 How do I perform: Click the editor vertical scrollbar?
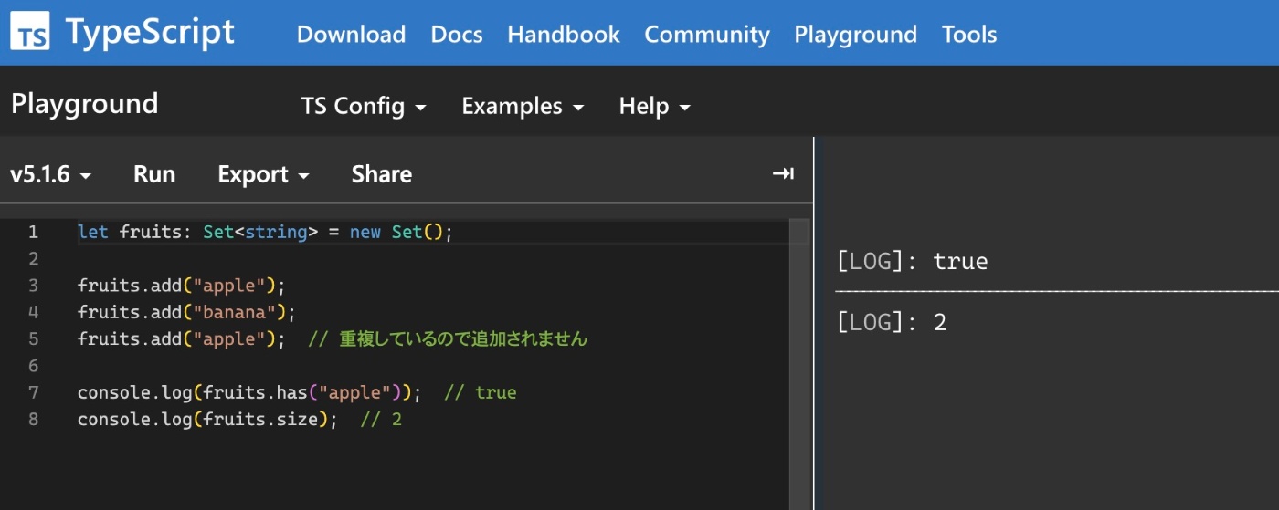click(800, 363)
